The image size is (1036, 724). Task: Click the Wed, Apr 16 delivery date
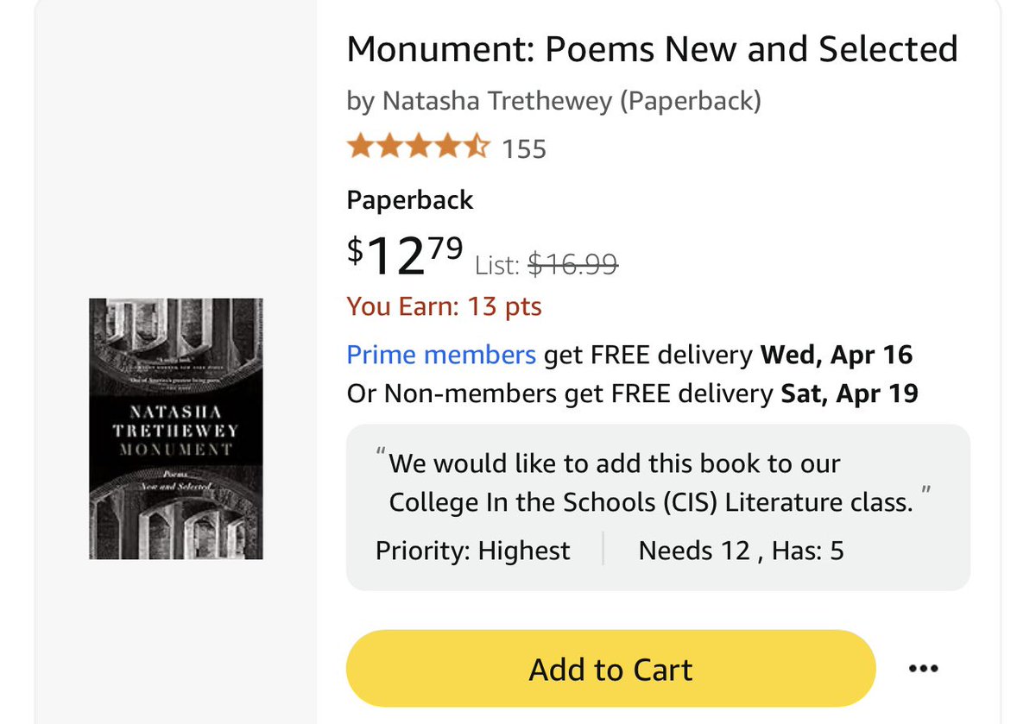click(836, 355)
